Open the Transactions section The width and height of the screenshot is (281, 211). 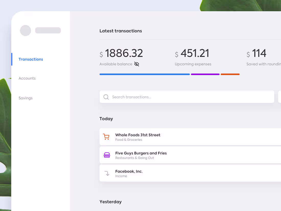click(x=31, y=59)
